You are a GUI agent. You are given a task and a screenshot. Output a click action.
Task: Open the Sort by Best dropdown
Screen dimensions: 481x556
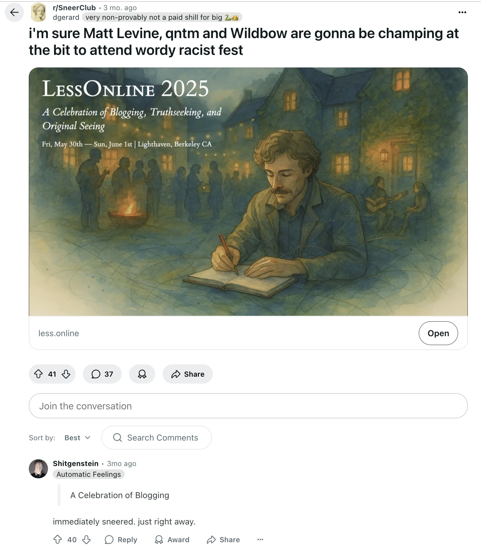coord(76,438)
